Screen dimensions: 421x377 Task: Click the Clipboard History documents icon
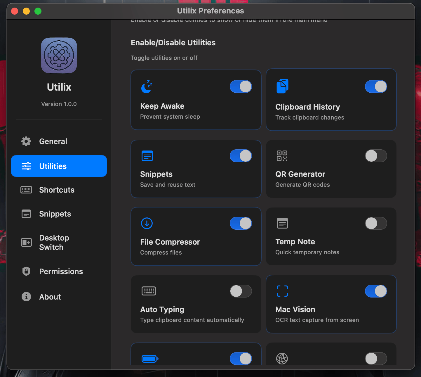[282, 86]
